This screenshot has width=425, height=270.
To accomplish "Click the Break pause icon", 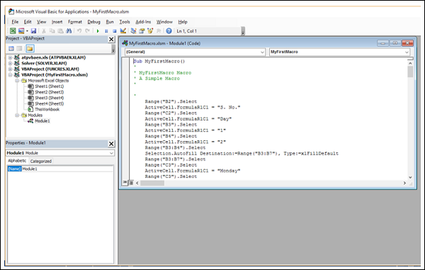I will pyautogui.click(x=106, y=31).
